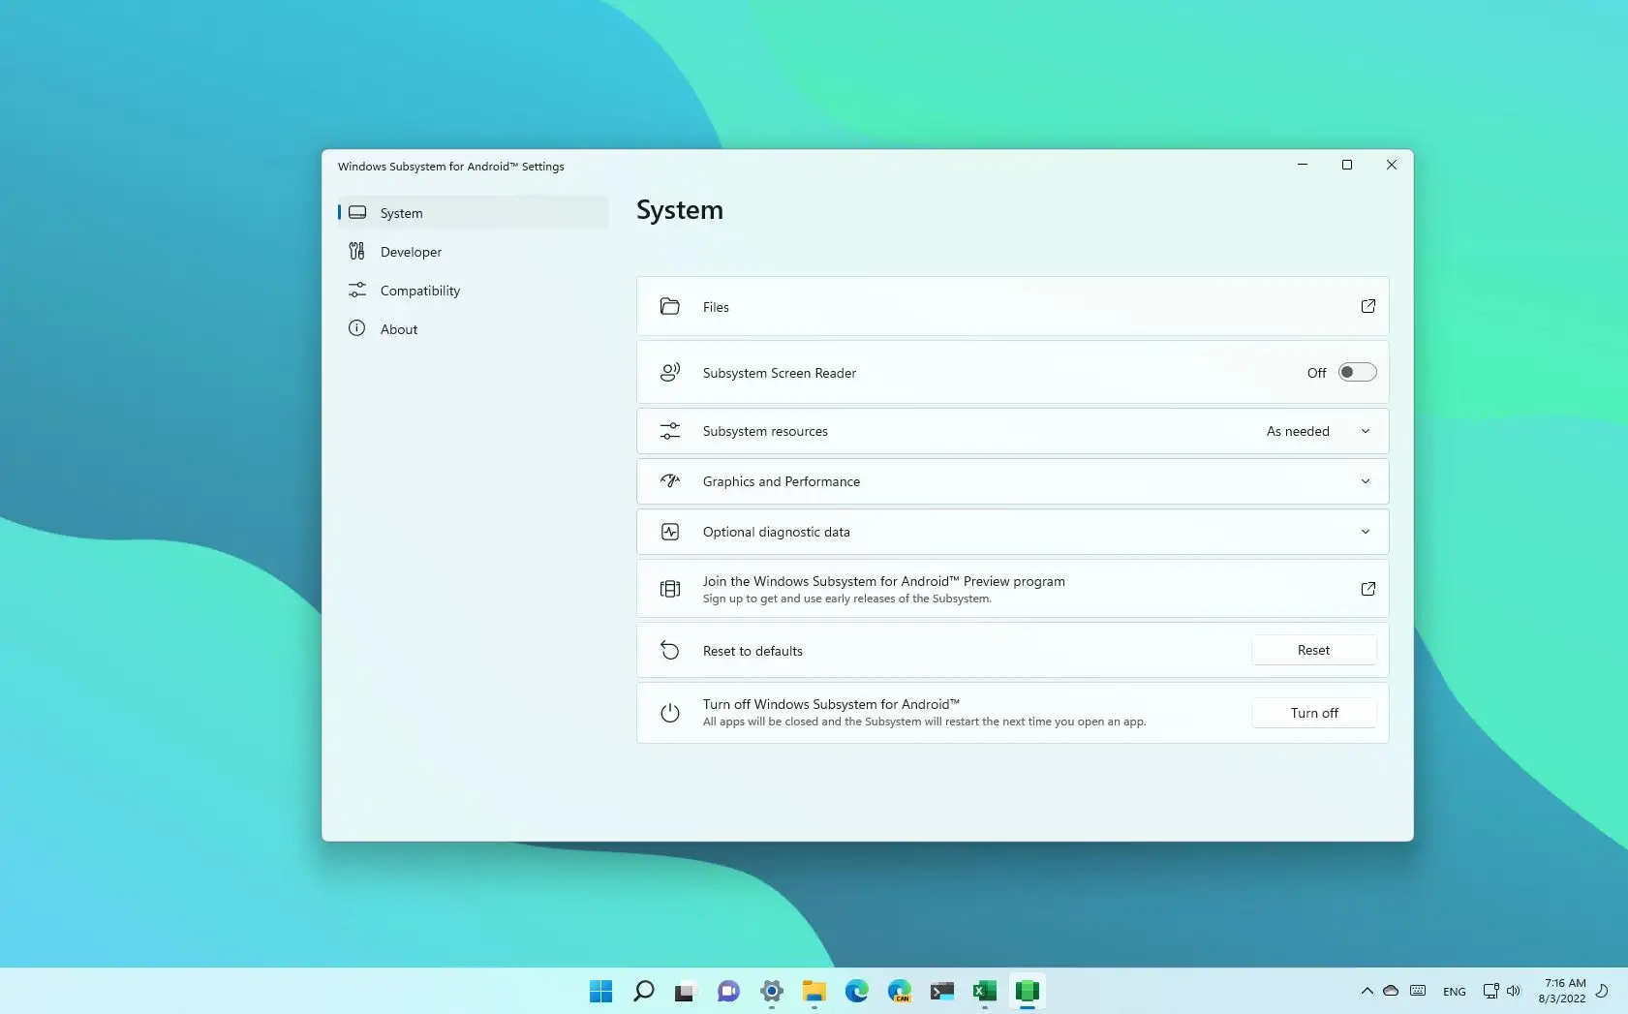This screenshot has width=1628, height=1014.
Task: Click the System monitor icon in sidebar
Action: pos(356,212)
